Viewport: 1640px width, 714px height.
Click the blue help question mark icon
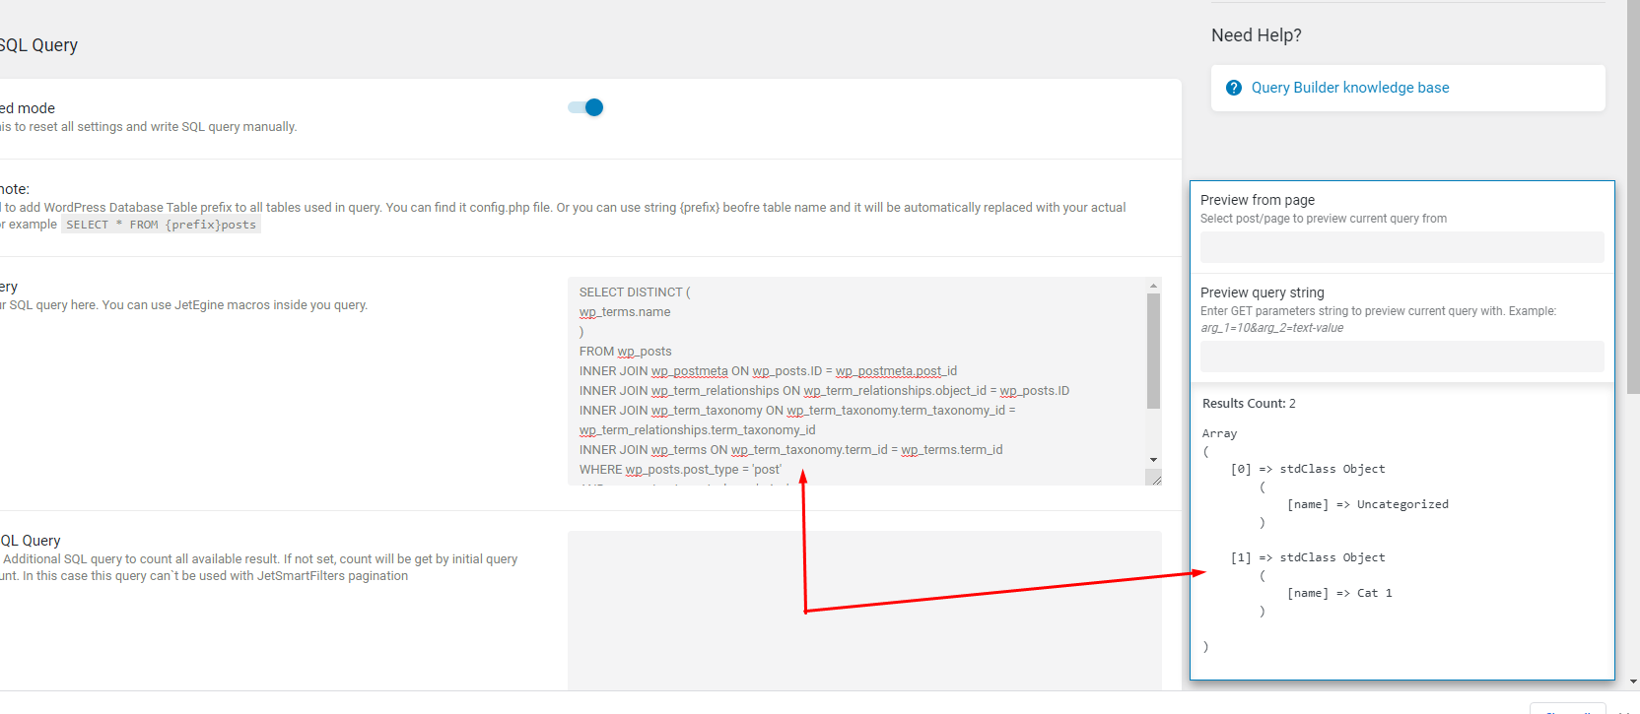[1234, 88]
